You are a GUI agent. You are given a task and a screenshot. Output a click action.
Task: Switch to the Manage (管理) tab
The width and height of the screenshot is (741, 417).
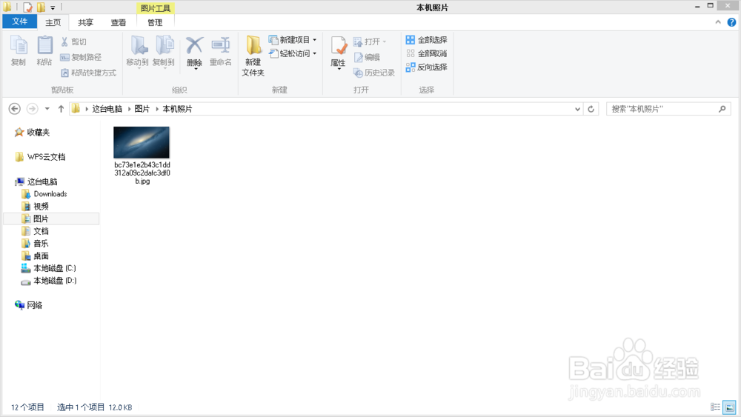pyautogui.click(x=155, y=22)
